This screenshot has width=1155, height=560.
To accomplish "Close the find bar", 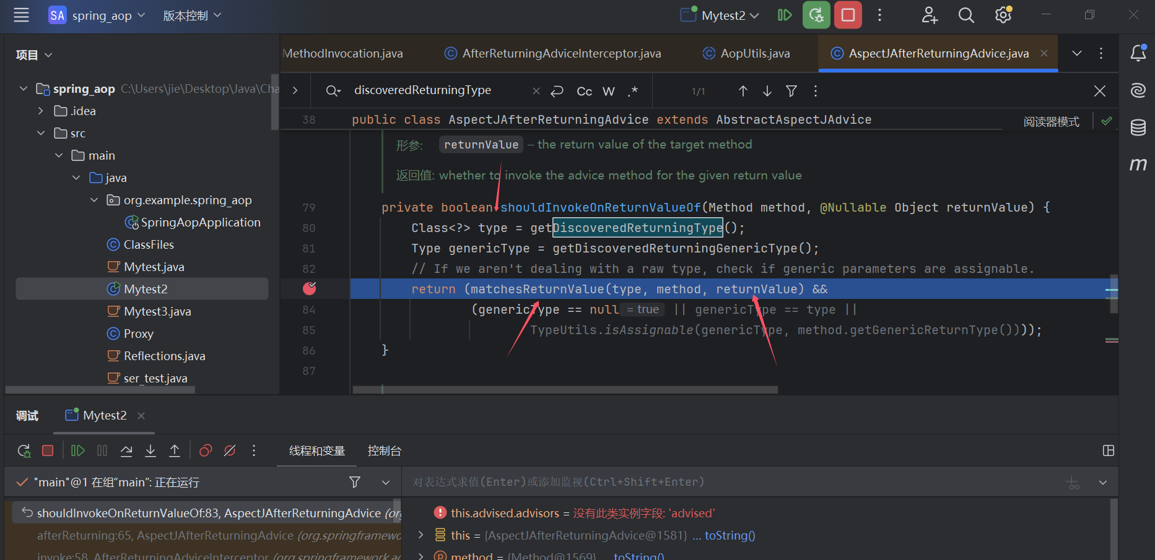I will (x=1100, y=91).
